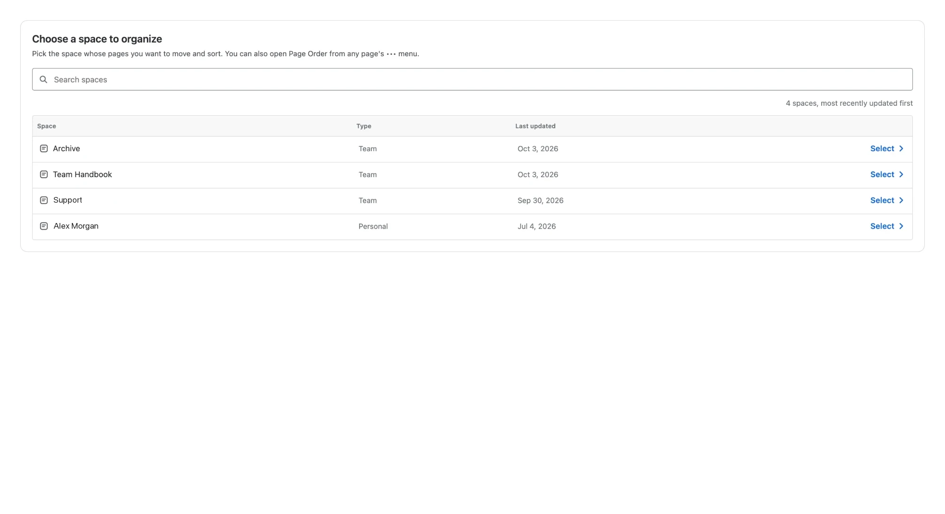
Task: Click Team type in Support row
Action: (368, 201)
